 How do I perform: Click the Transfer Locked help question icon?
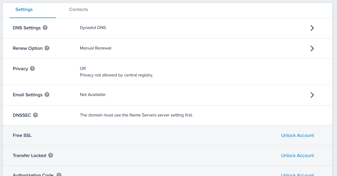[x=51, y=155]
